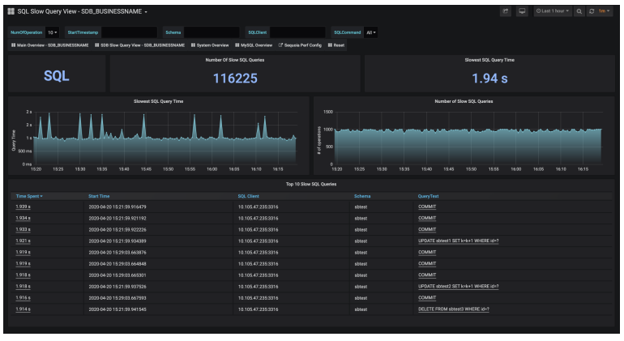Image resolution: width=624 pixels, height=341 pixels.
Task: Open the 1m refresh interval dropdown
Action: click(x=604, y=12)
